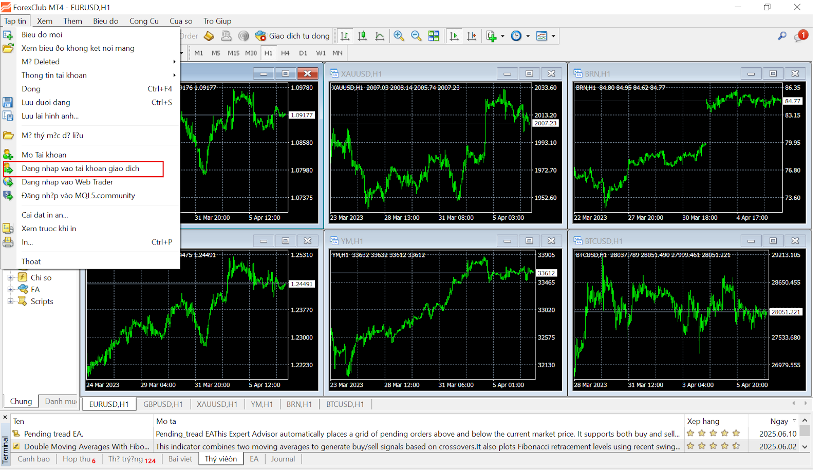Expand Thong tin tai khoan submenu
This screenshot has height=470, width=822.
[90, 75]
